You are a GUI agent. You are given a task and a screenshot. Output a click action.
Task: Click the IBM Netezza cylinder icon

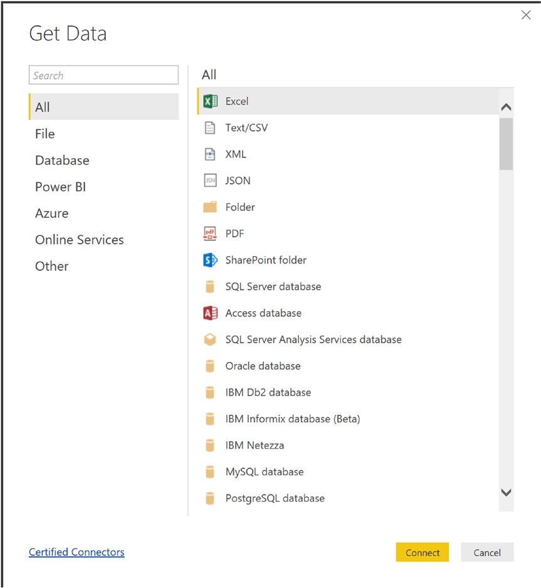pos(210,446)
